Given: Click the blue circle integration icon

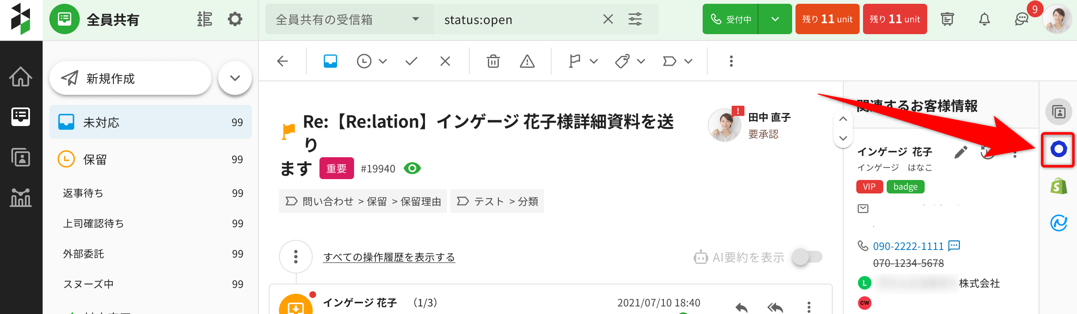Looking at the screenshot, I should tap(1058, 149).
